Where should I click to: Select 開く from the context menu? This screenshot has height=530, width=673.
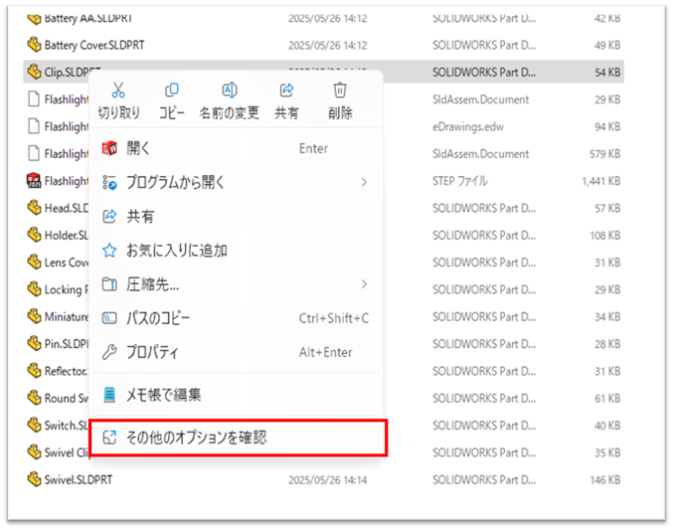138,148
